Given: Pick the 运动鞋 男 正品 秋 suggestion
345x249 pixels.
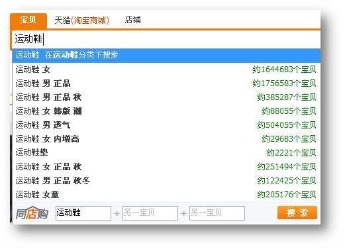Looking at the screenshot, I should click(166, 97).
